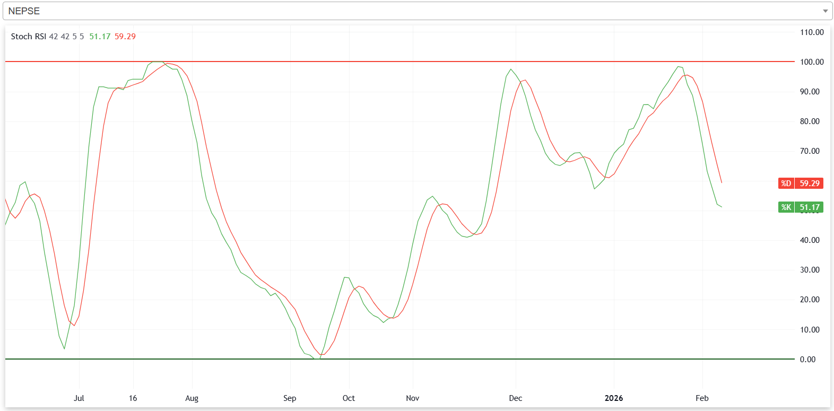The width and height of the screenshot is (834, 411).
Task: Click the 100.00 price scale label
Action: pos(812,62)
